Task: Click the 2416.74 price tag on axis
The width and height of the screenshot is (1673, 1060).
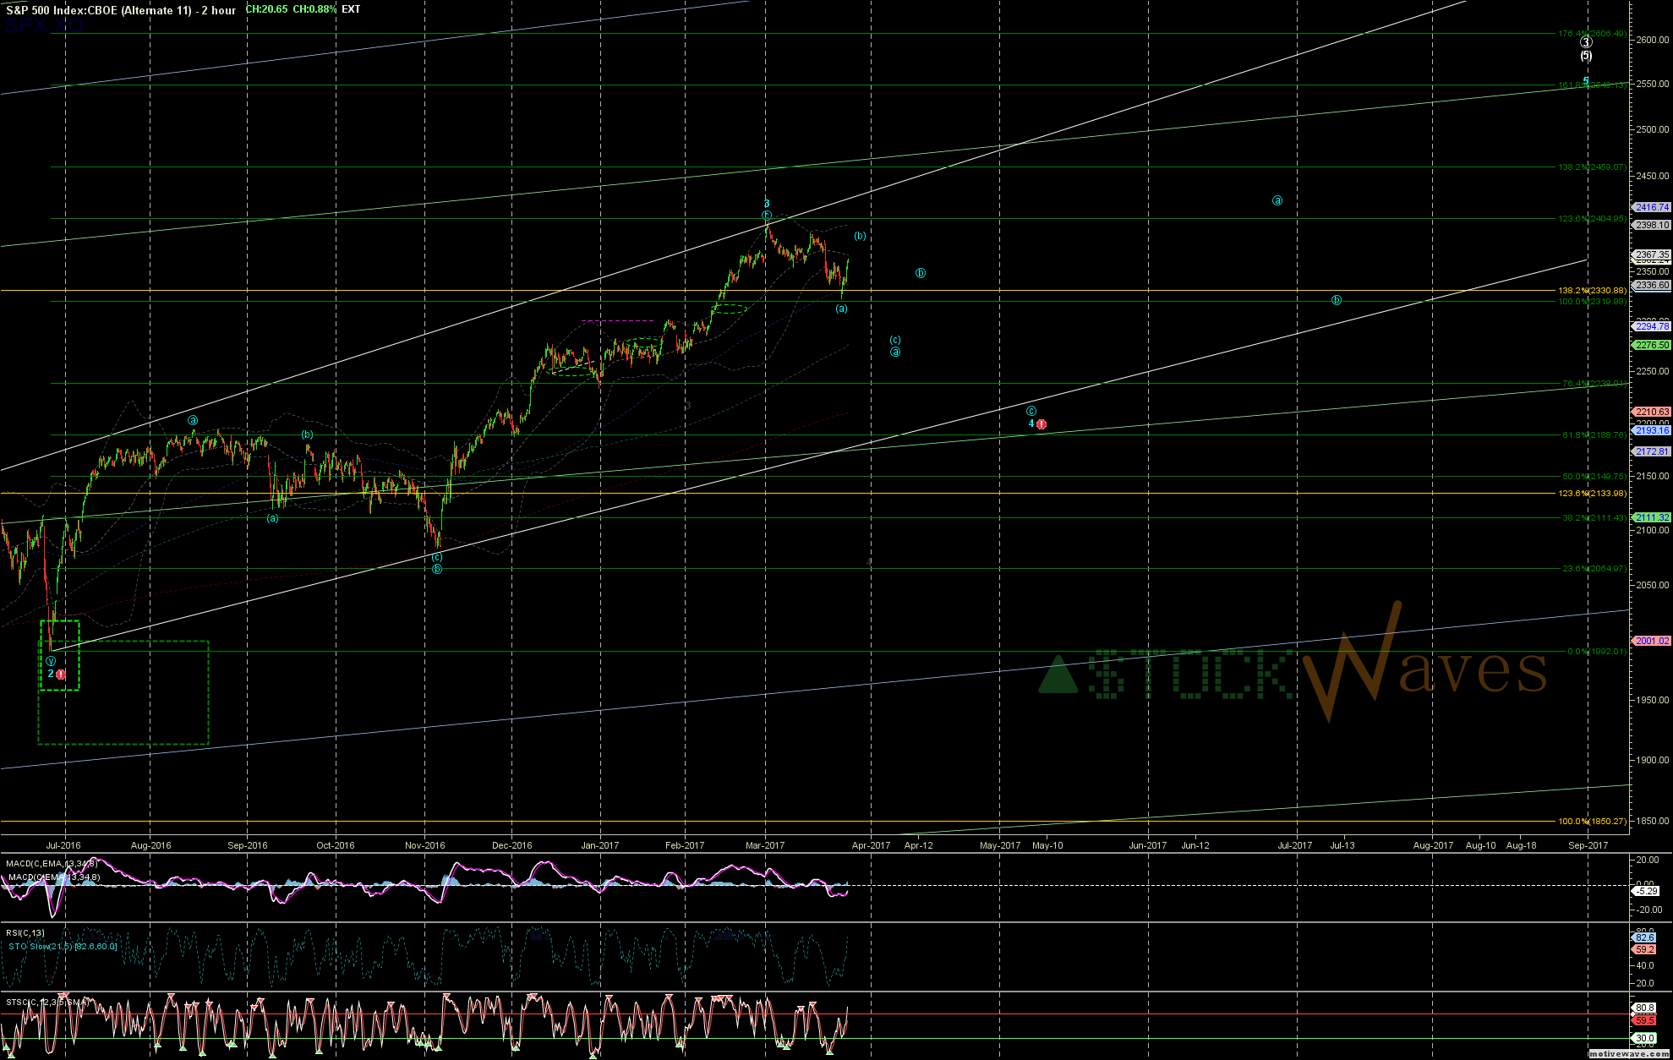Action: 1651,207
